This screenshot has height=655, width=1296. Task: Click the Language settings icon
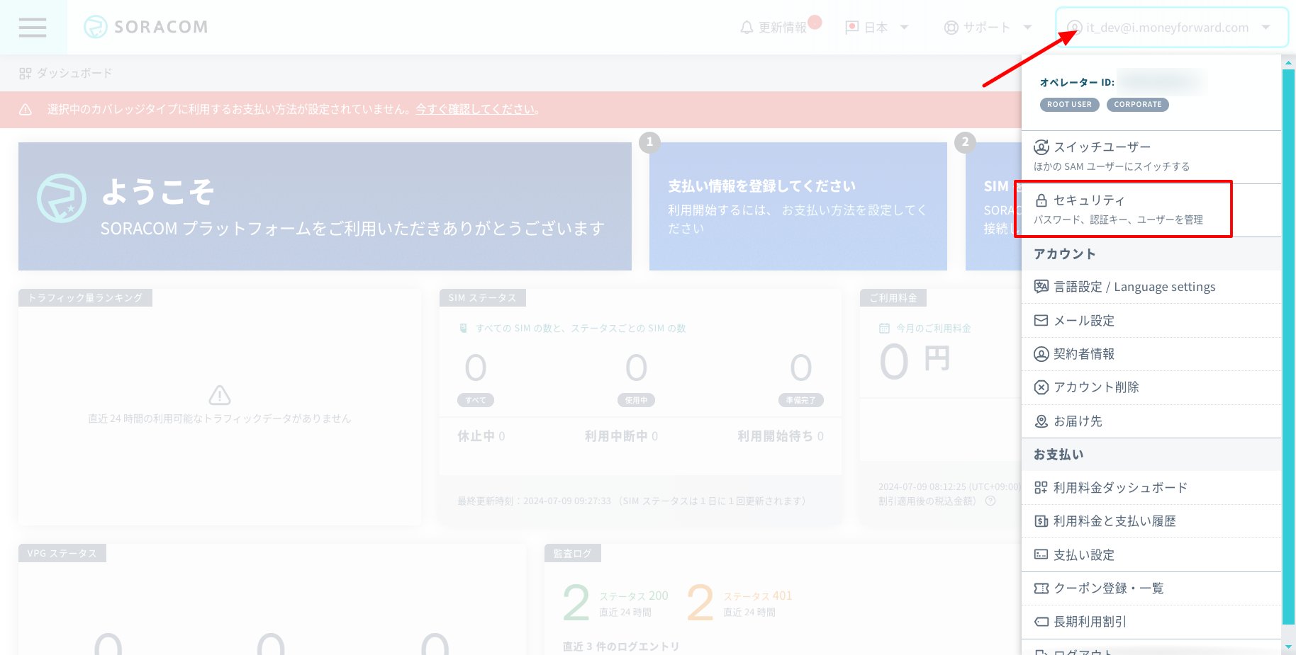pos(1041,287)
